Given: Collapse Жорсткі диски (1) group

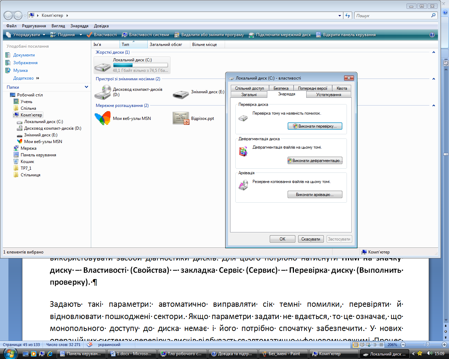Looking at the screenshot, I should tap(434, 52).
